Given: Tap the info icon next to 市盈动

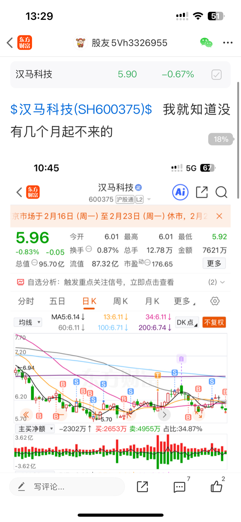Looking at the screenshot, I should (x=147, y=263).
